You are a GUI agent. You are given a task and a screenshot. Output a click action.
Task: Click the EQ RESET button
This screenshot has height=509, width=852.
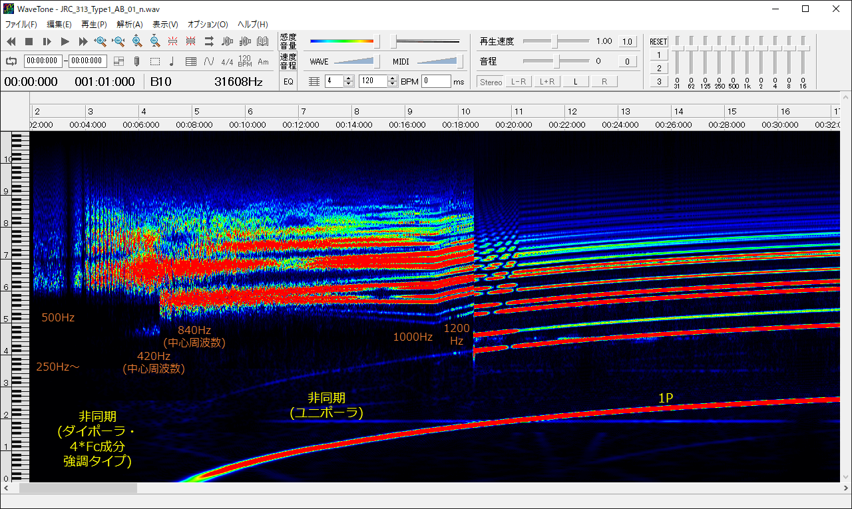click(x=658, y=41)
